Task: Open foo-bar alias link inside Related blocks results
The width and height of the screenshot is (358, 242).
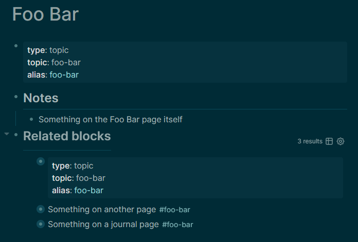Action: [x=88, y=191]
